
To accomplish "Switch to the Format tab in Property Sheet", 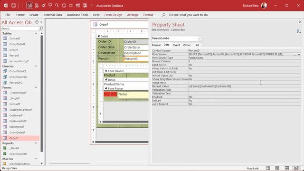I will (156, 45).
